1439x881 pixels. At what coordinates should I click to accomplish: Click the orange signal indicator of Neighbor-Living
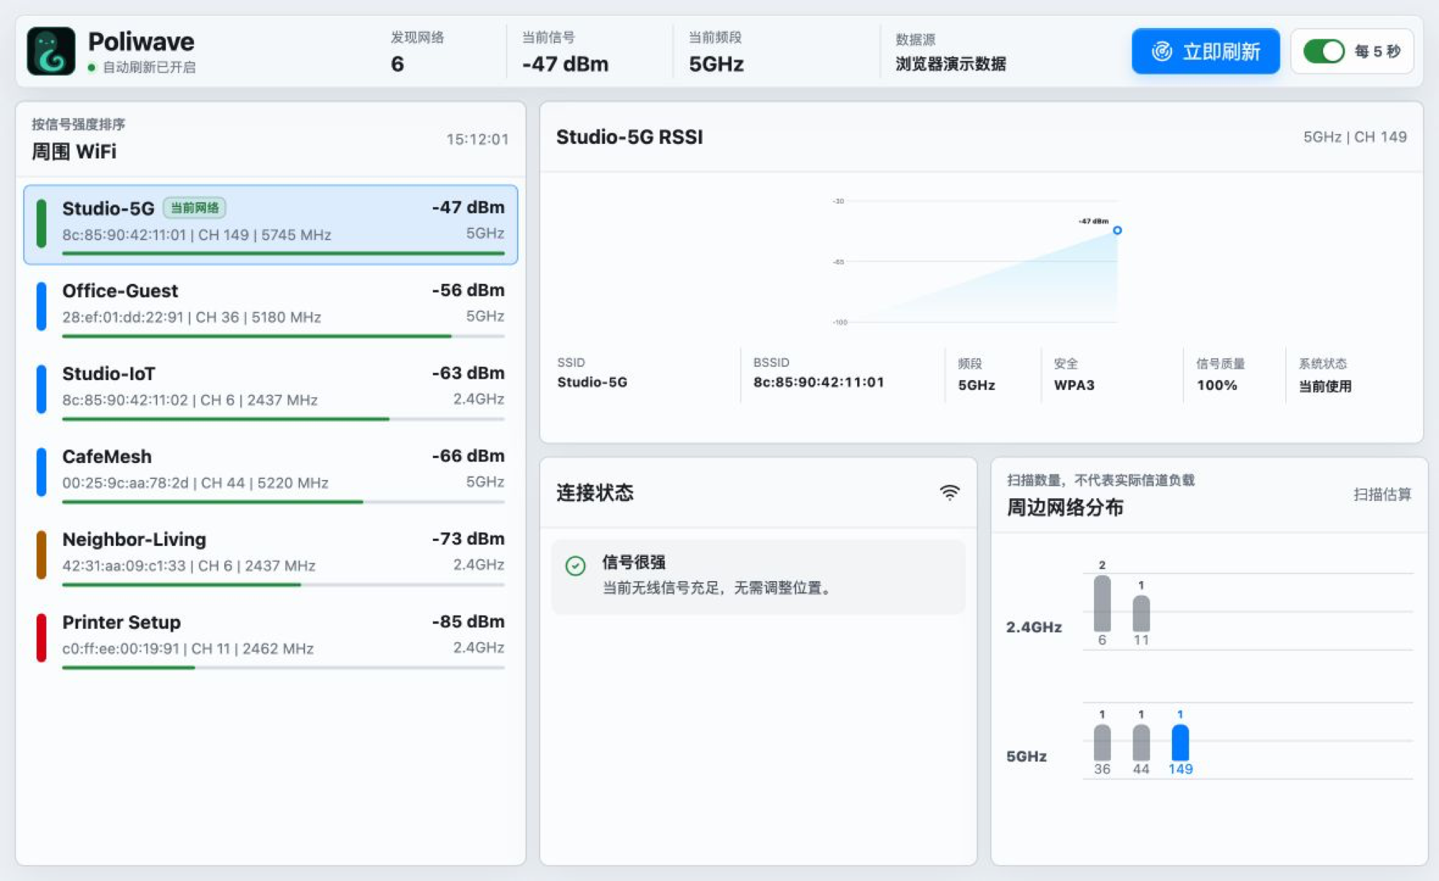click(x=41, y=555)
